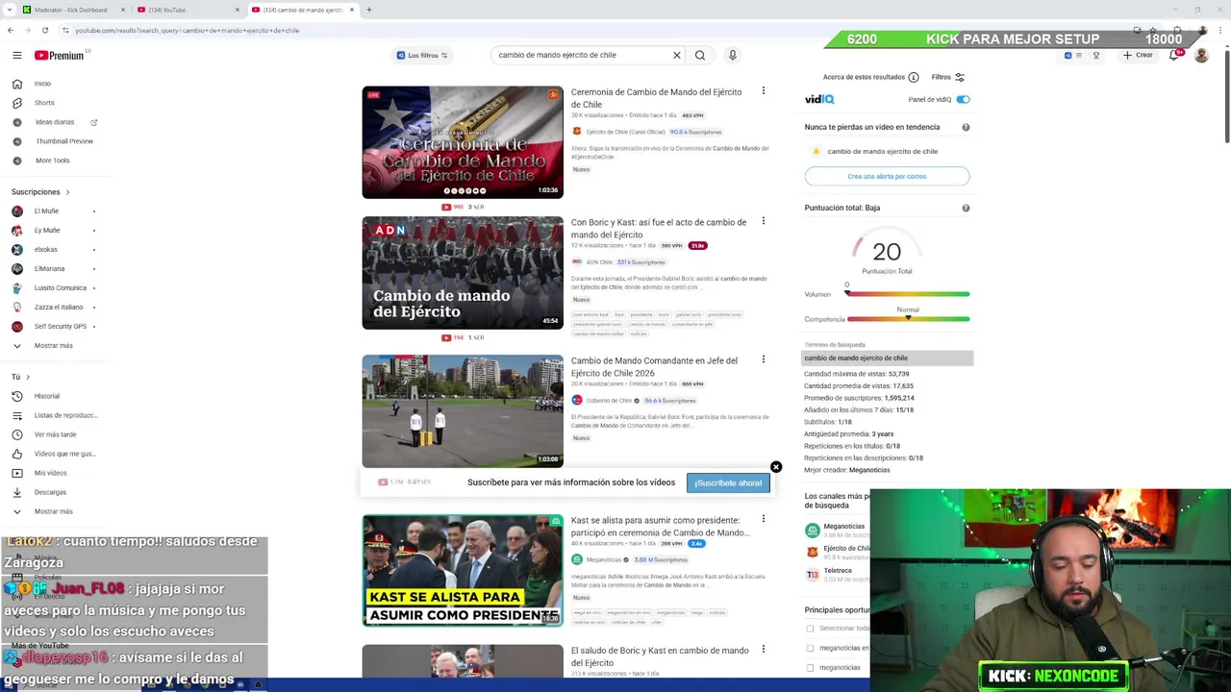Open Videos que me gustan
1231x692 pixels.
tap(64, 454)
